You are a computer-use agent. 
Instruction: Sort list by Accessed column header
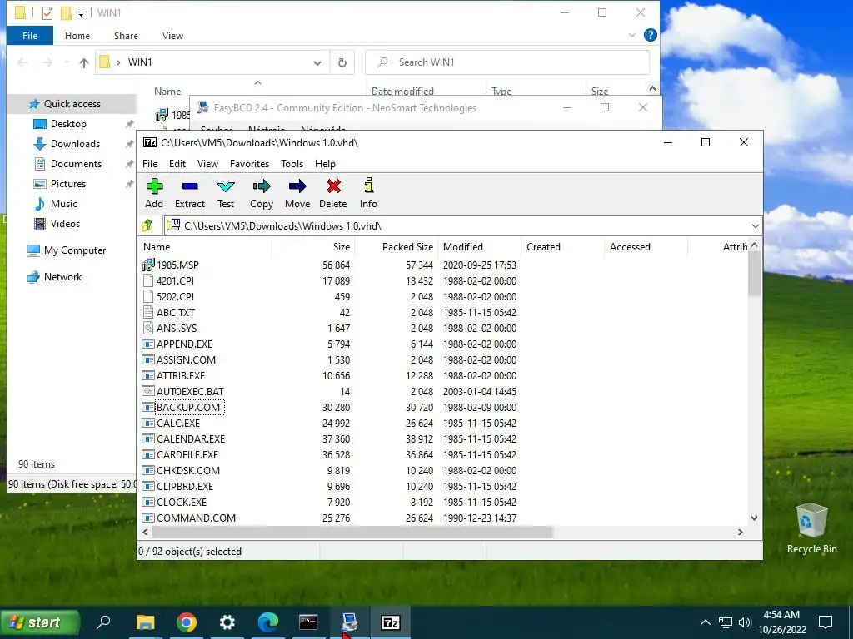pyautogui.click(x=646, y=246)
